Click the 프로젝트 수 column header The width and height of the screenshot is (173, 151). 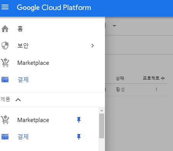click(x=154, y=78)
